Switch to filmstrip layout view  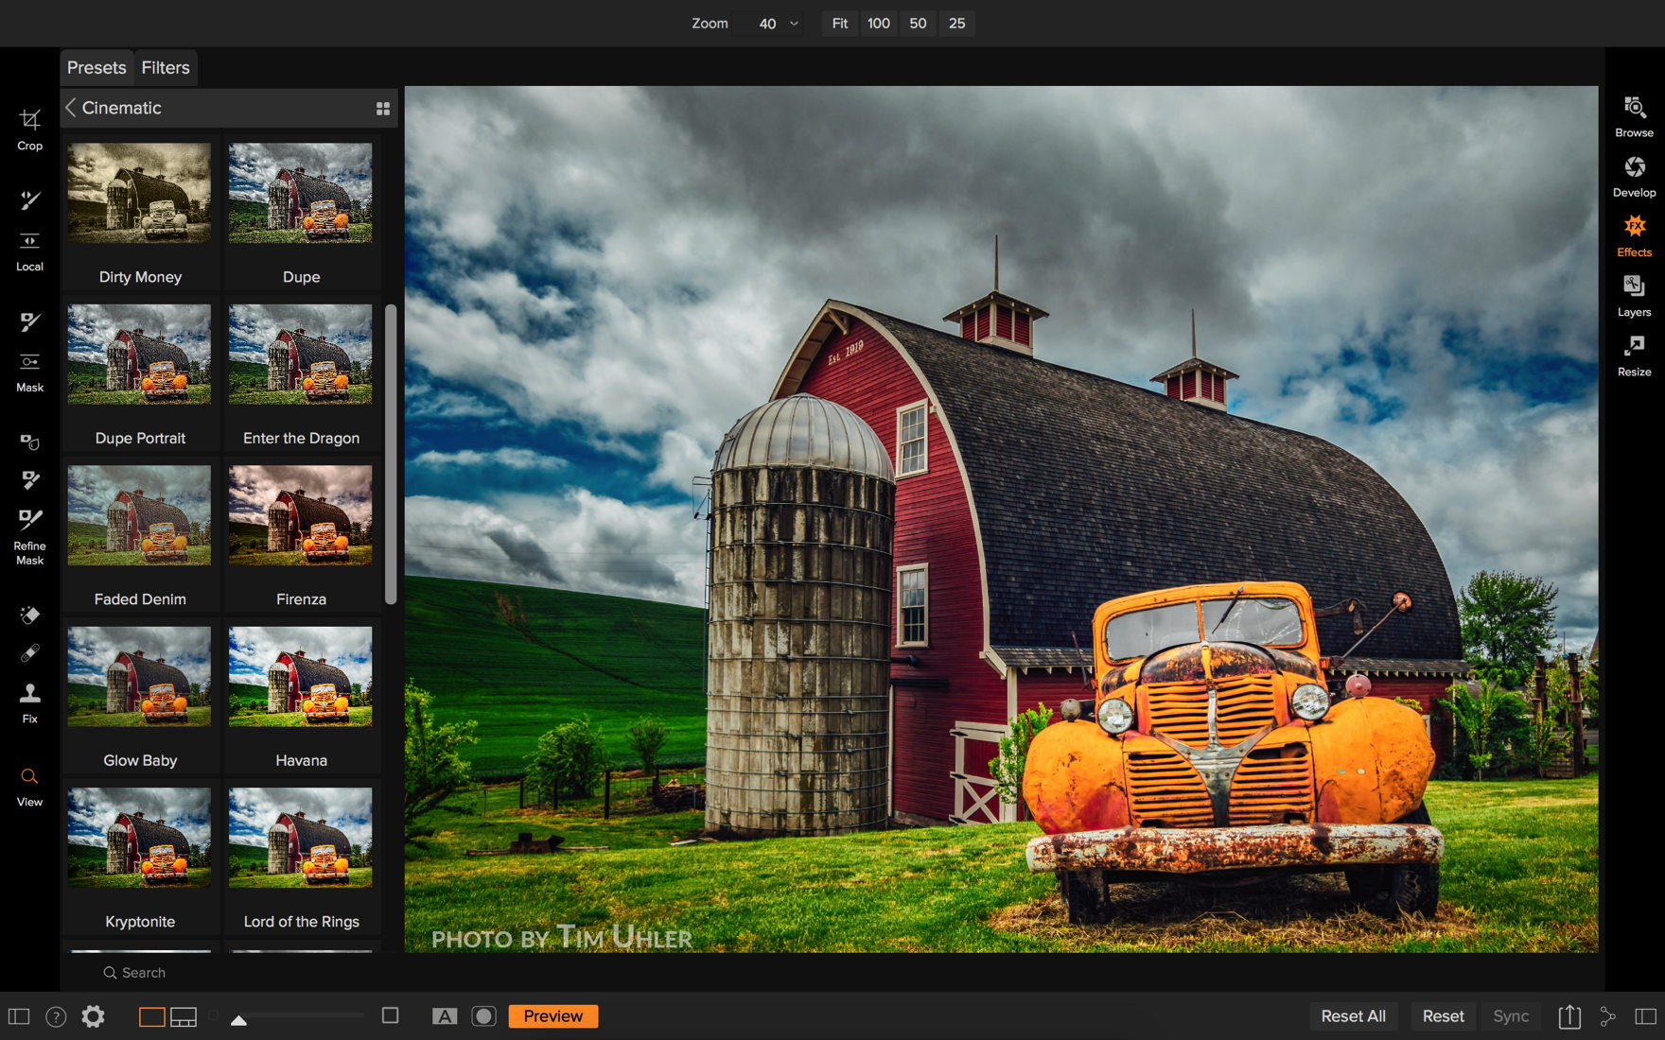tap(184, 1016)
